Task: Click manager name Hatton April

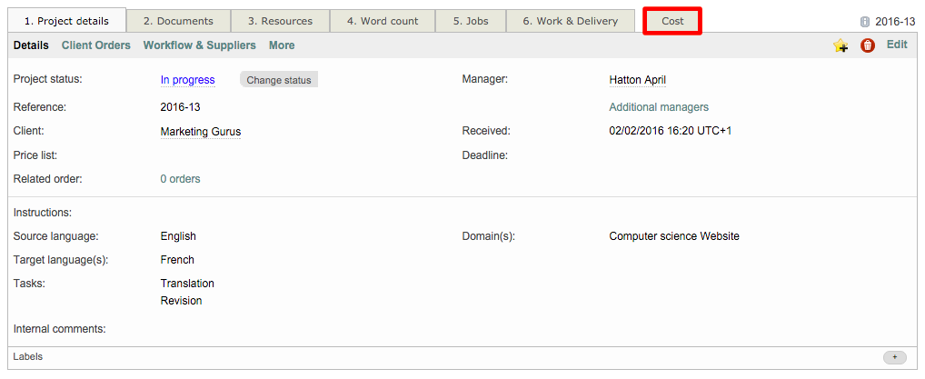Action: [637, 80]
